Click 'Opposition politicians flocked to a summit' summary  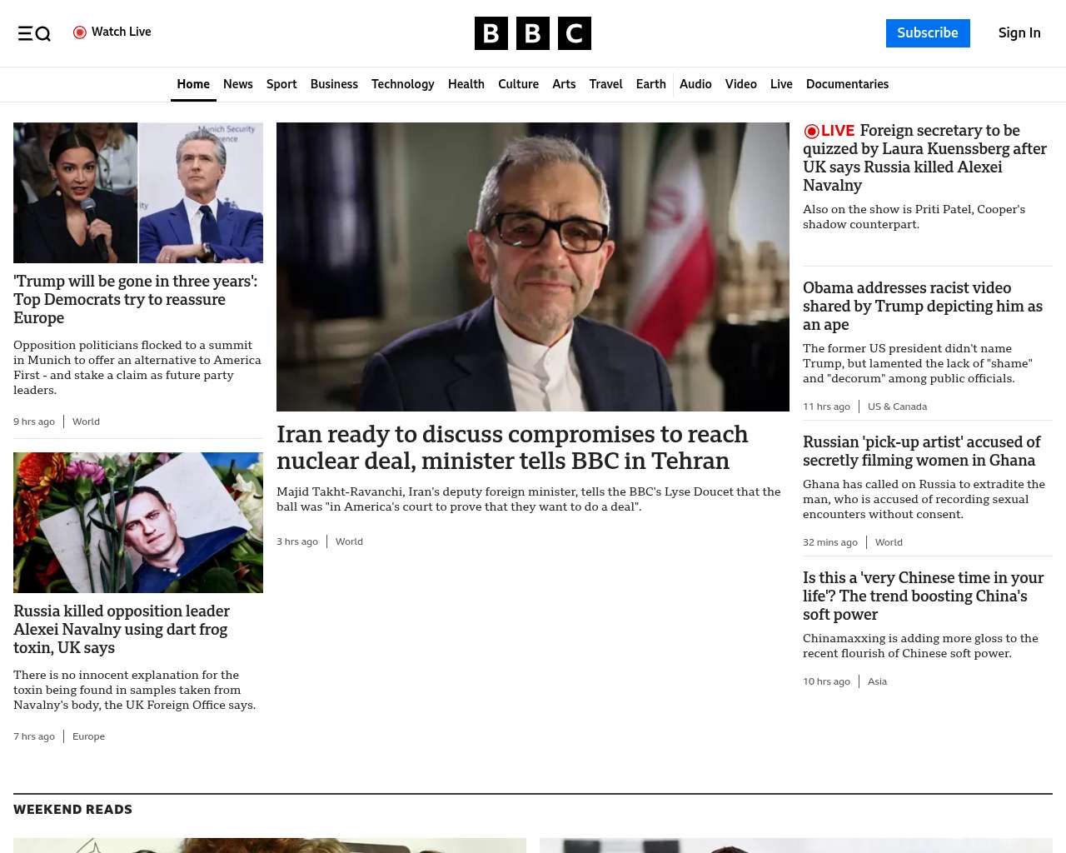click(x=137, y=367)
